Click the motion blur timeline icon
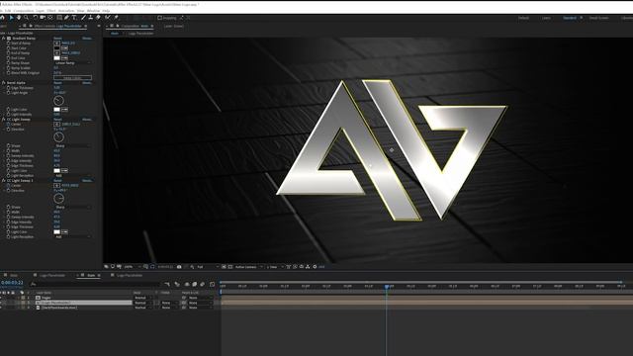 (x=202, y=284)
